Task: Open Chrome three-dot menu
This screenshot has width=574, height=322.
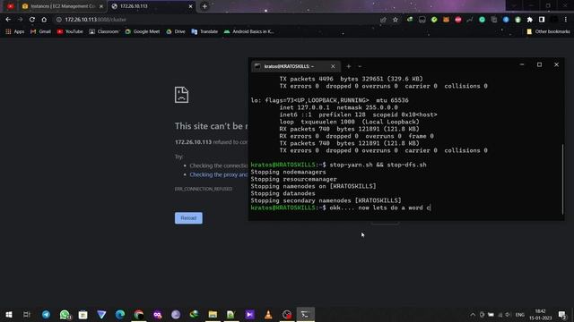Action: click(x=566, y=20)
